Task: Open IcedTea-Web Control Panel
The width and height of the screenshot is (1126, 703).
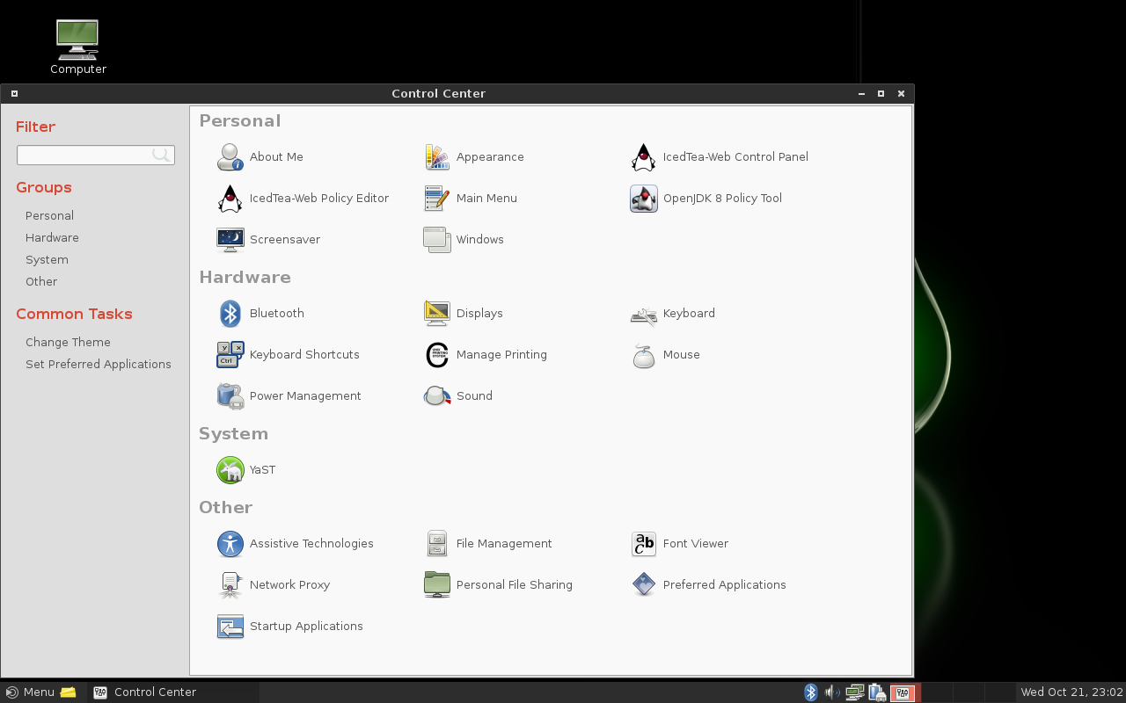Action: pos(644,157)
